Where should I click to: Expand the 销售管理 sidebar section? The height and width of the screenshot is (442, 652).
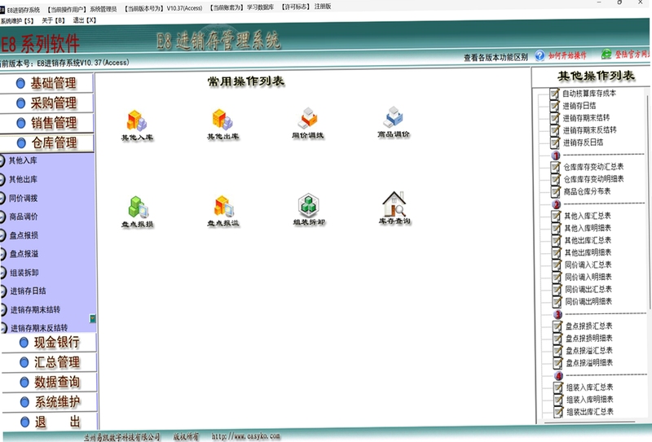46,123
